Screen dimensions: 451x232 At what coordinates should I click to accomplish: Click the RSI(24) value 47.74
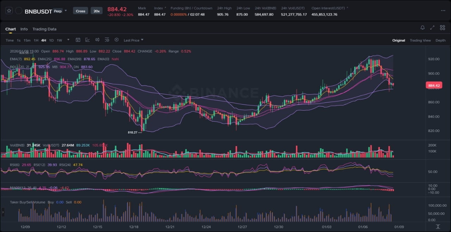tap(78, 165)
